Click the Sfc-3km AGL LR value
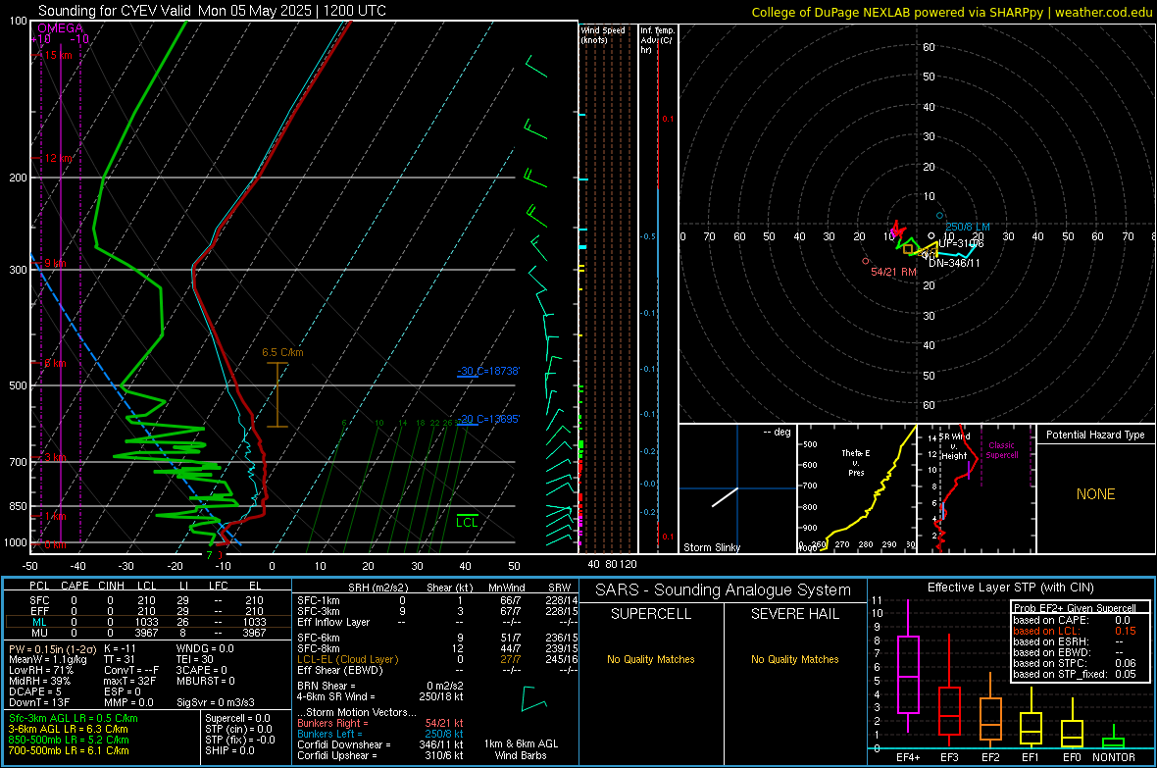The image size is (1157, 768). 74,718
